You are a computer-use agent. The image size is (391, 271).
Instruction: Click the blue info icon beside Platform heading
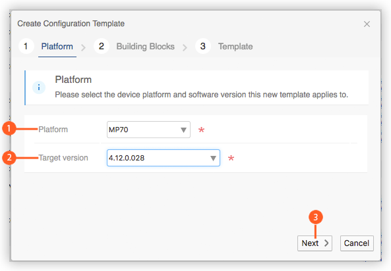coord(39,87)
